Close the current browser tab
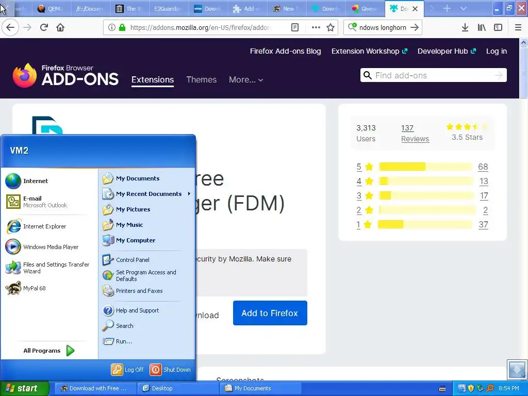The width and height of the screenshot is (528, 396). (415, 9)
